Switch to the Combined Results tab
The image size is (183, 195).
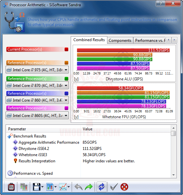(x=89, y=40)
